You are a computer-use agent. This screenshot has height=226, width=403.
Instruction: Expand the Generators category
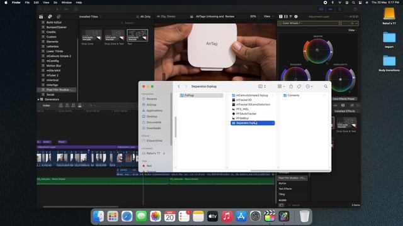tap(38, 99)
